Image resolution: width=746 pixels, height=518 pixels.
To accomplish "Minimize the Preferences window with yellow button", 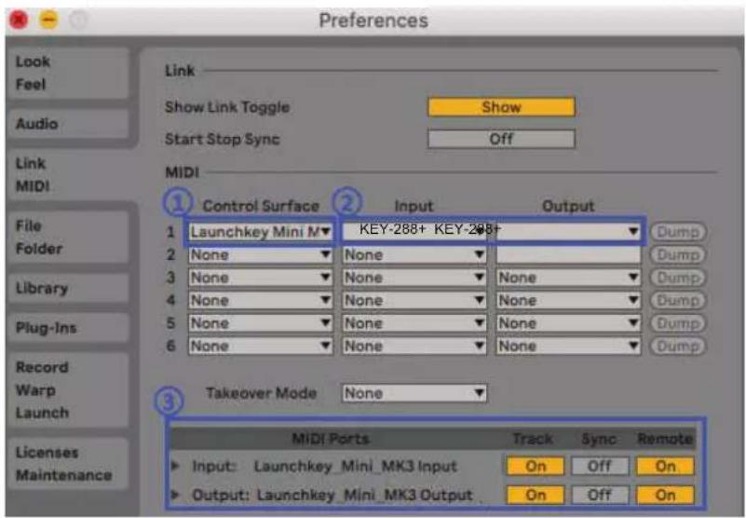I will 48,20.
